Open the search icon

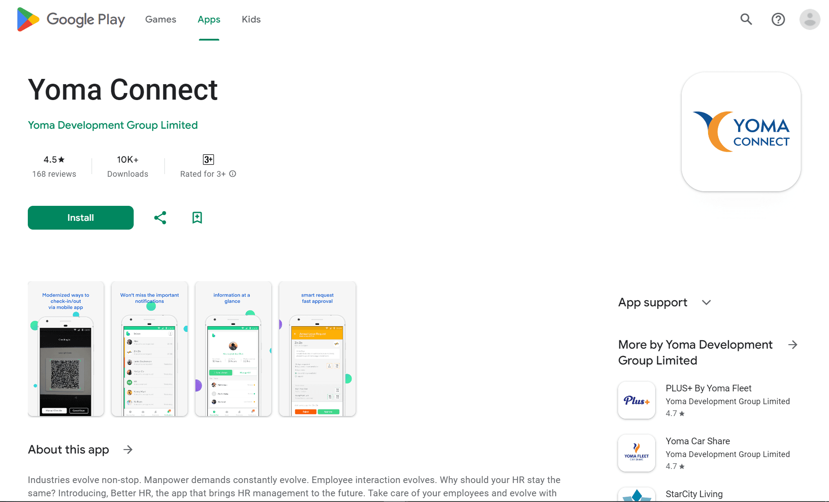pyautogui.click(x=746, y=19)
